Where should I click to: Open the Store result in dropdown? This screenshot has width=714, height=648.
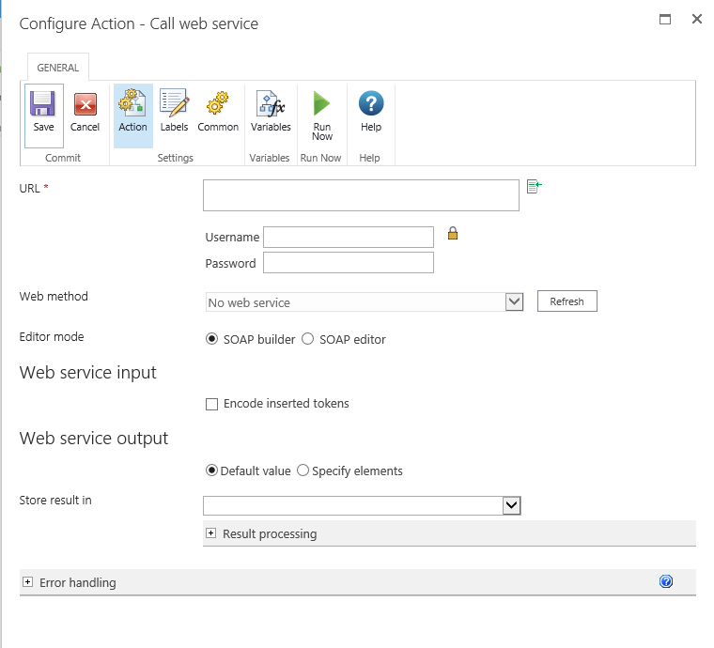point(511,505)
